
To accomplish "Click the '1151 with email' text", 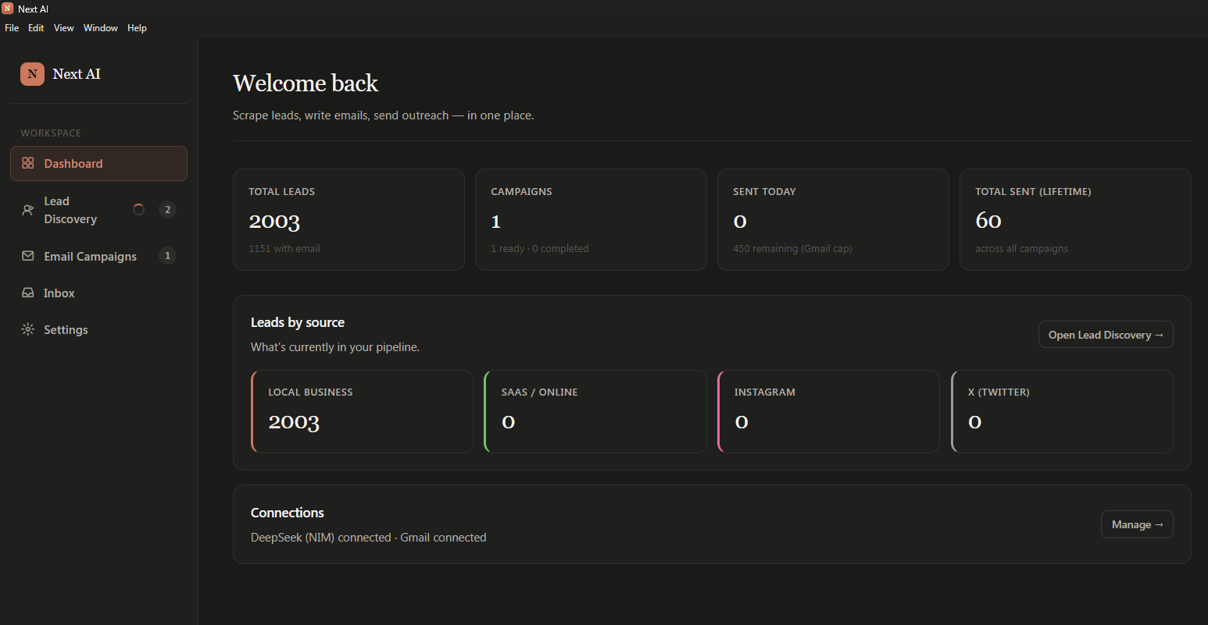I will coord(284,248).
